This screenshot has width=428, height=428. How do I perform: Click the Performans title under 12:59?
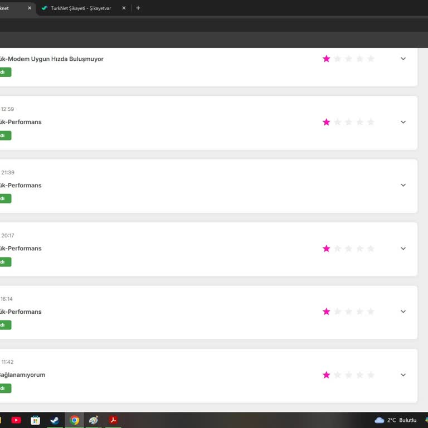pos(21,122)
